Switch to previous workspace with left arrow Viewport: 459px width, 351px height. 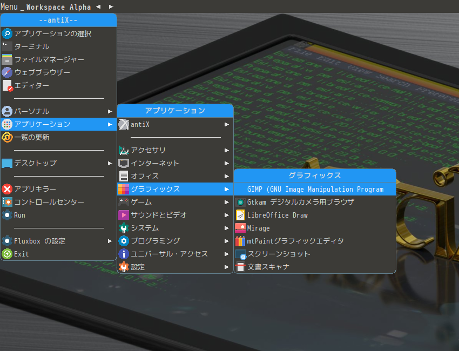pos(98,6)
